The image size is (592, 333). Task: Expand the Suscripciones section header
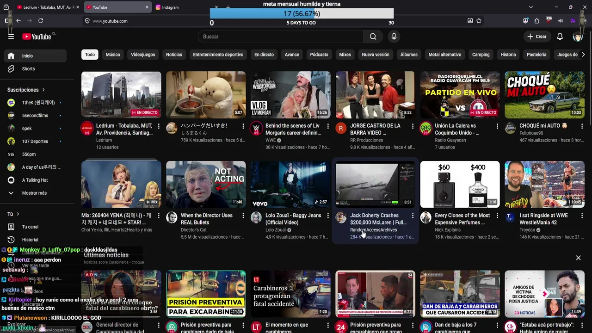click(x=26, y=90)
